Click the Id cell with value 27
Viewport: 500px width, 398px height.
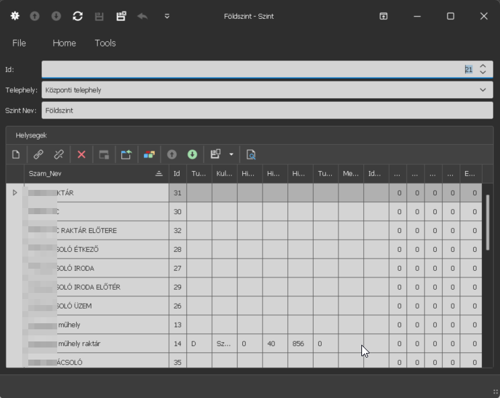click(x=178, y=268)
